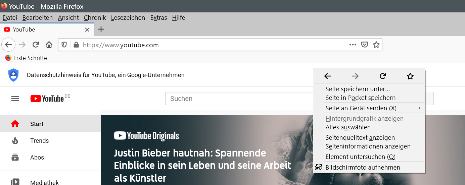Close the YouTube tab
The image size is (465, 185).
coord(87,29)
